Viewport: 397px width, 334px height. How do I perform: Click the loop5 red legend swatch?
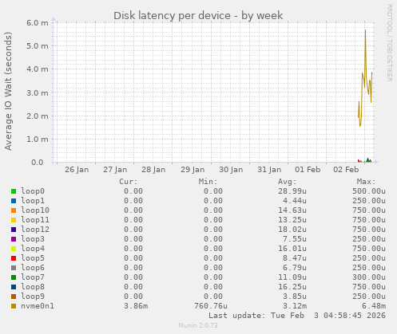click(x=14, y=258)
